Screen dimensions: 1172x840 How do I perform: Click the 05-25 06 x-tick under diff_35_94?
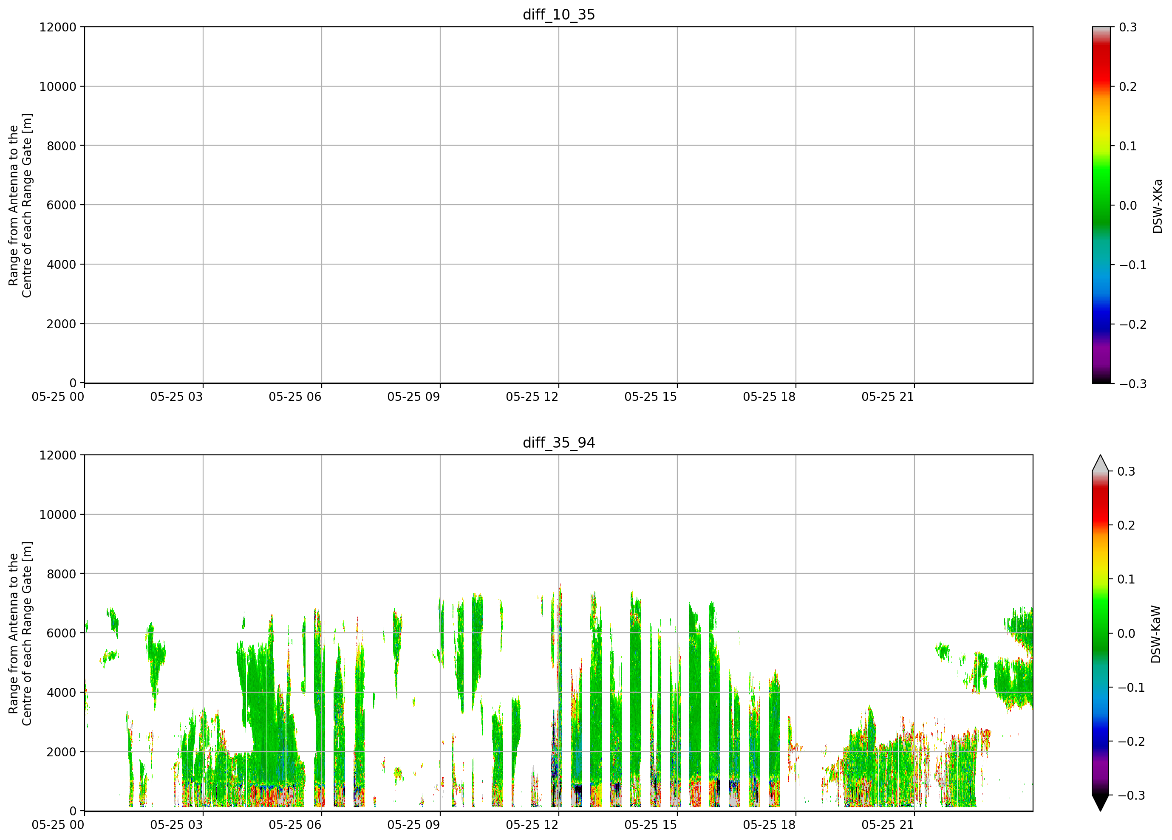pos(295,825)
